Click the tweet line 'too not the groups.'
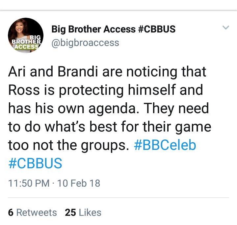 68,145
